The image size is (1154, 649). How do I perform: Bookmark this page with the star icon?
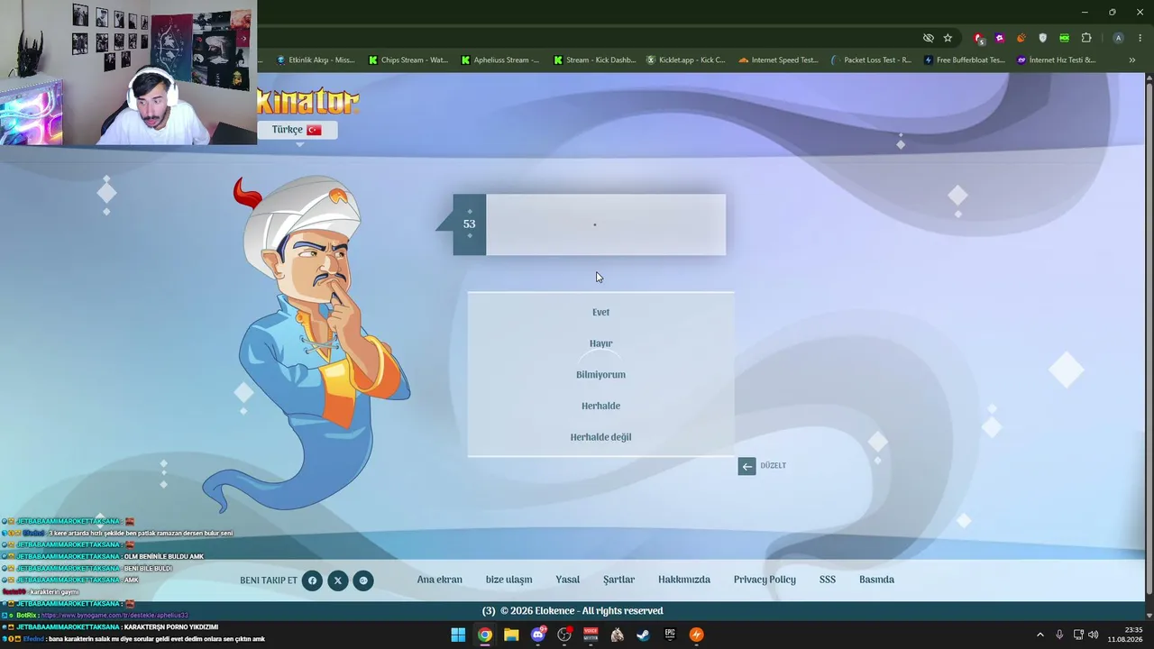click(x=948, y=38)
